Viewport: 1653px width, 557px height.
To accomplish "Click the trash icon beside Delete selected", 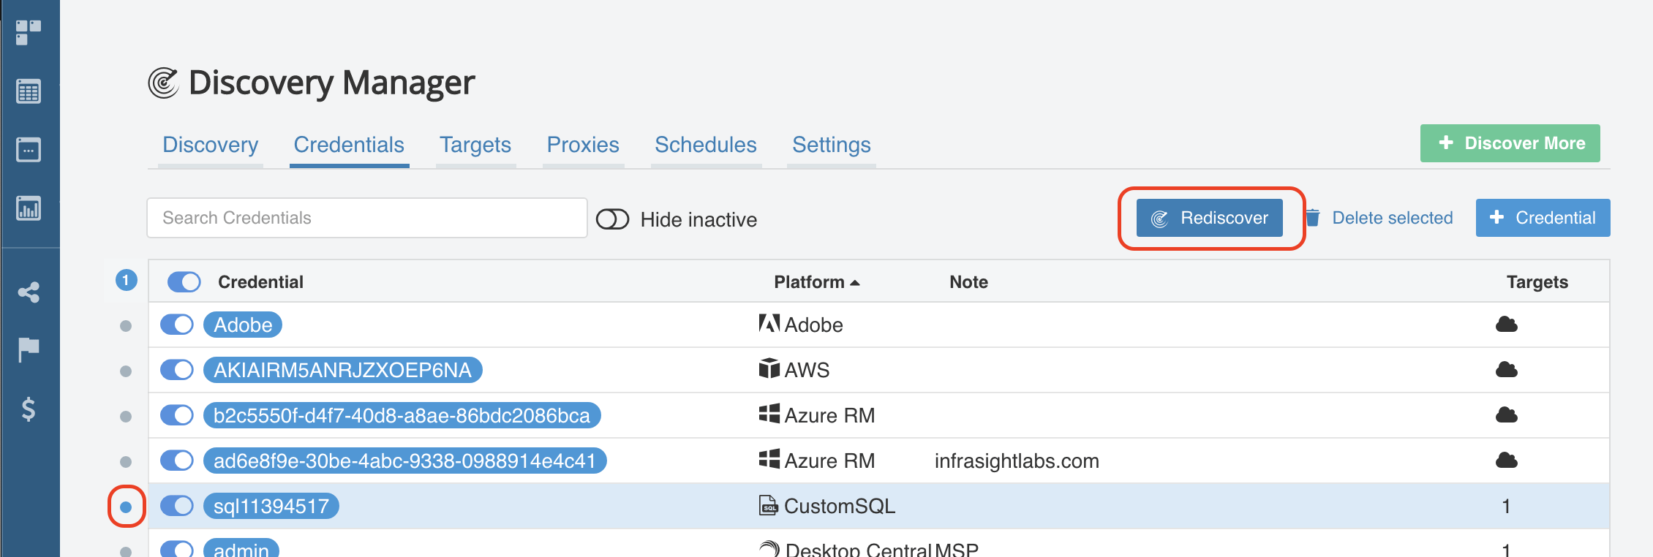I will (1313, 218).
